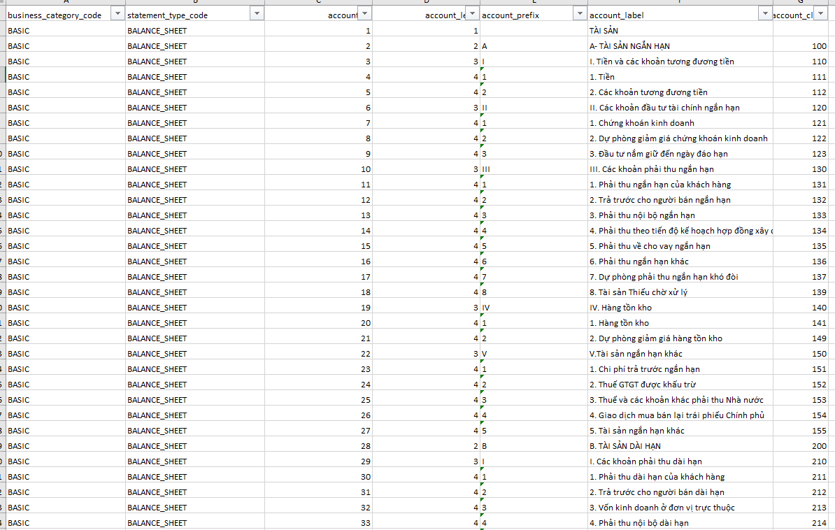835x530 pixels.
Task: Open filter dropdown for business_category_code column
Action: click(x=117, y=14)
